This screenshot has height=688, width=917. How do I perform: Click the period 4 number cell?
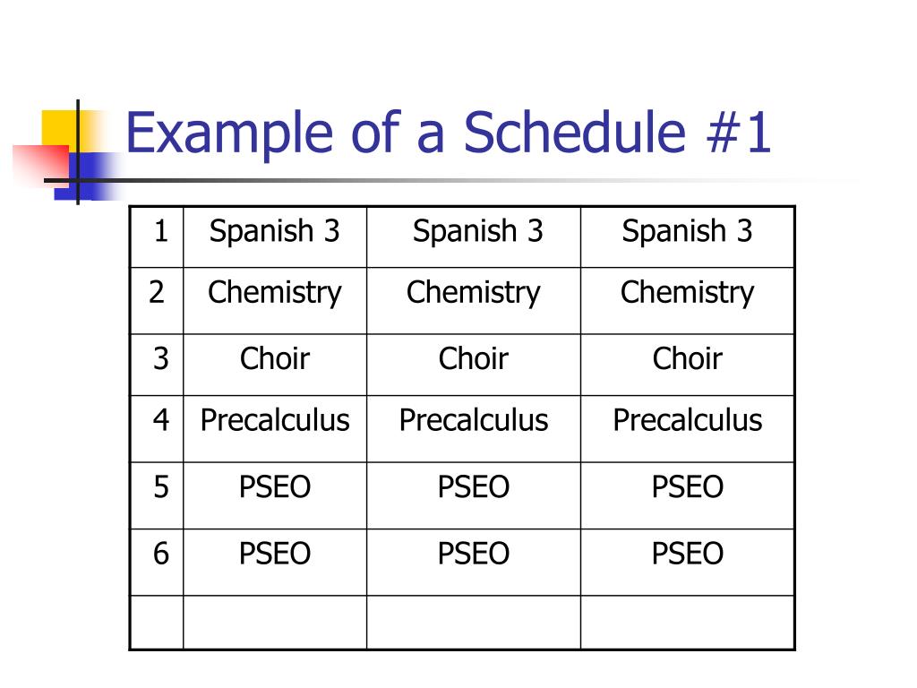tap(157, 429)
